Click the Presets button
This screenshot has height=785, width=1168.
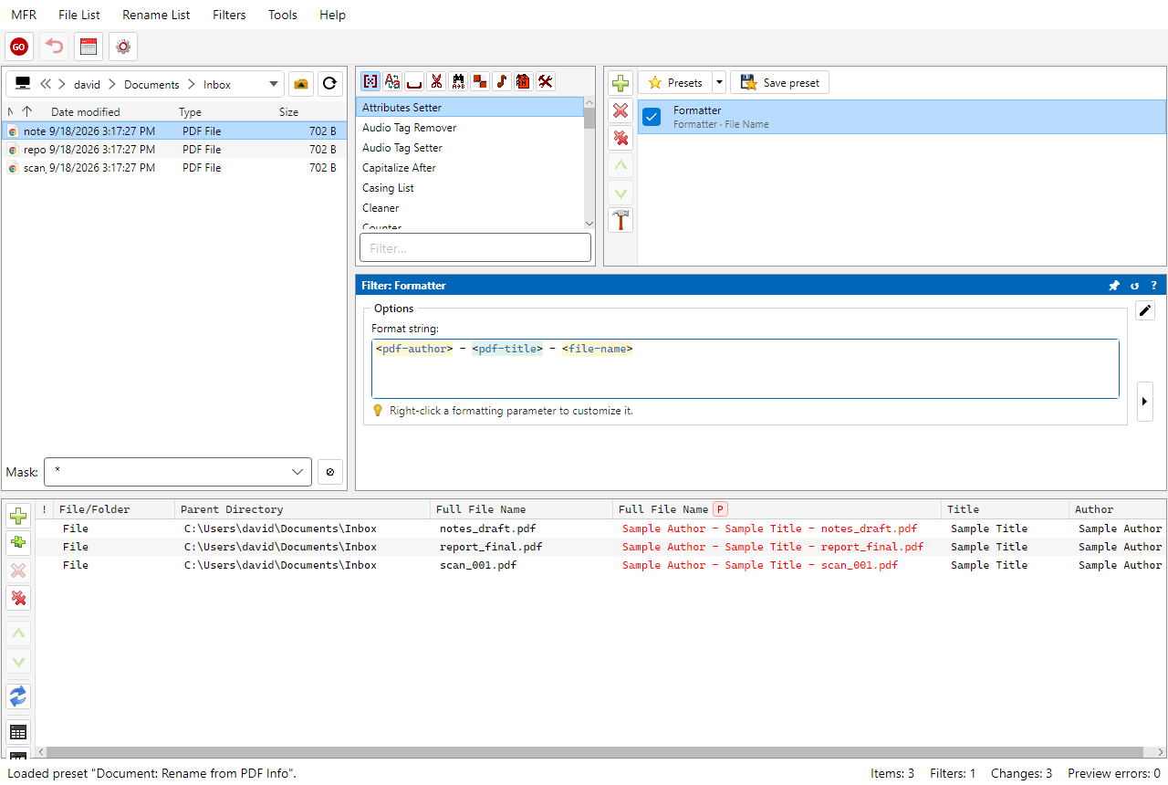(675, 83)
